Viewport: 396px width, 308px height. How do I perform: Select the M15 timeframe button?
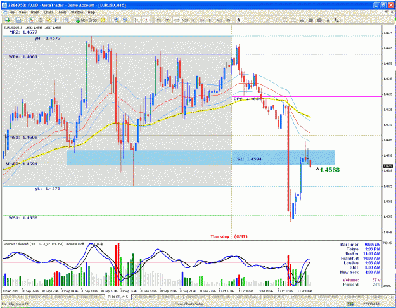[176, 20]
